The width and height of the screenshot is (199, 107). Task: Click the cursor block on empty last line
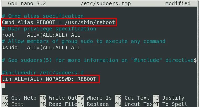[3, 86]
